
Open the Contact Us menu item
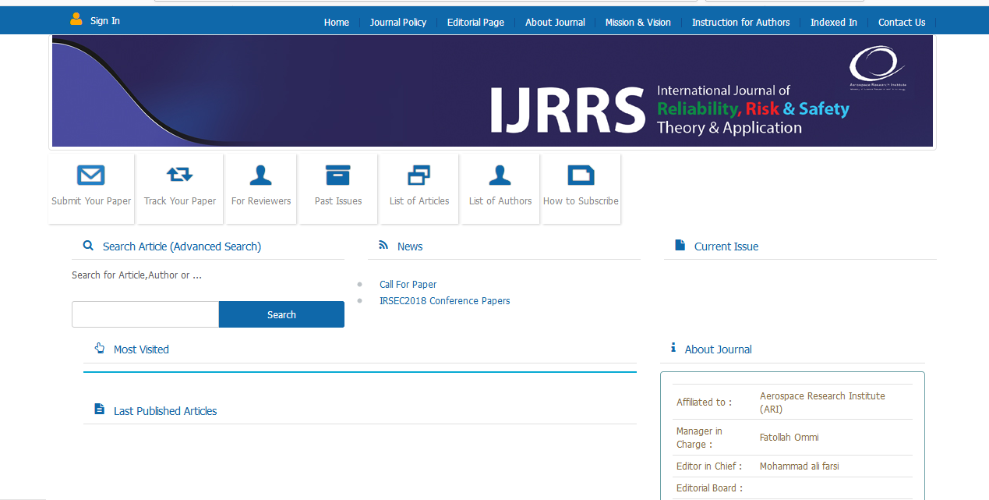click(902, 23)
